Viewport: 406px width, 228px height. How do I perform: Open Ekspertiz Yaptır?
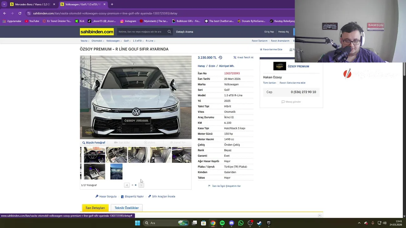132,196
